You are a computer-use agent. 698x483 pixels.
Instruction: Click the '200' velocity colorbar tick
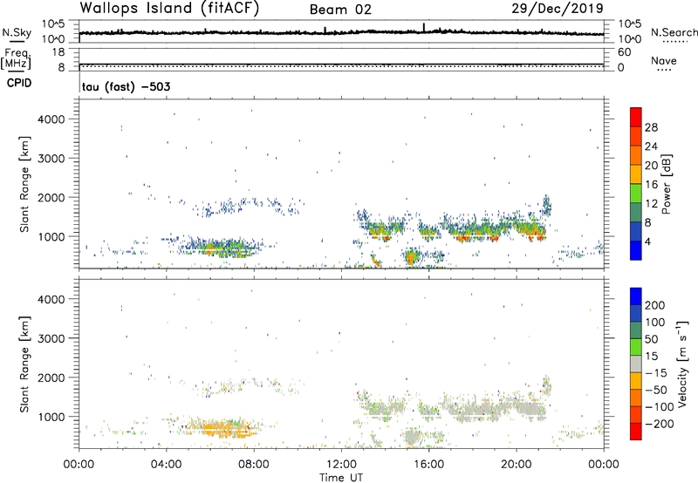655,305
